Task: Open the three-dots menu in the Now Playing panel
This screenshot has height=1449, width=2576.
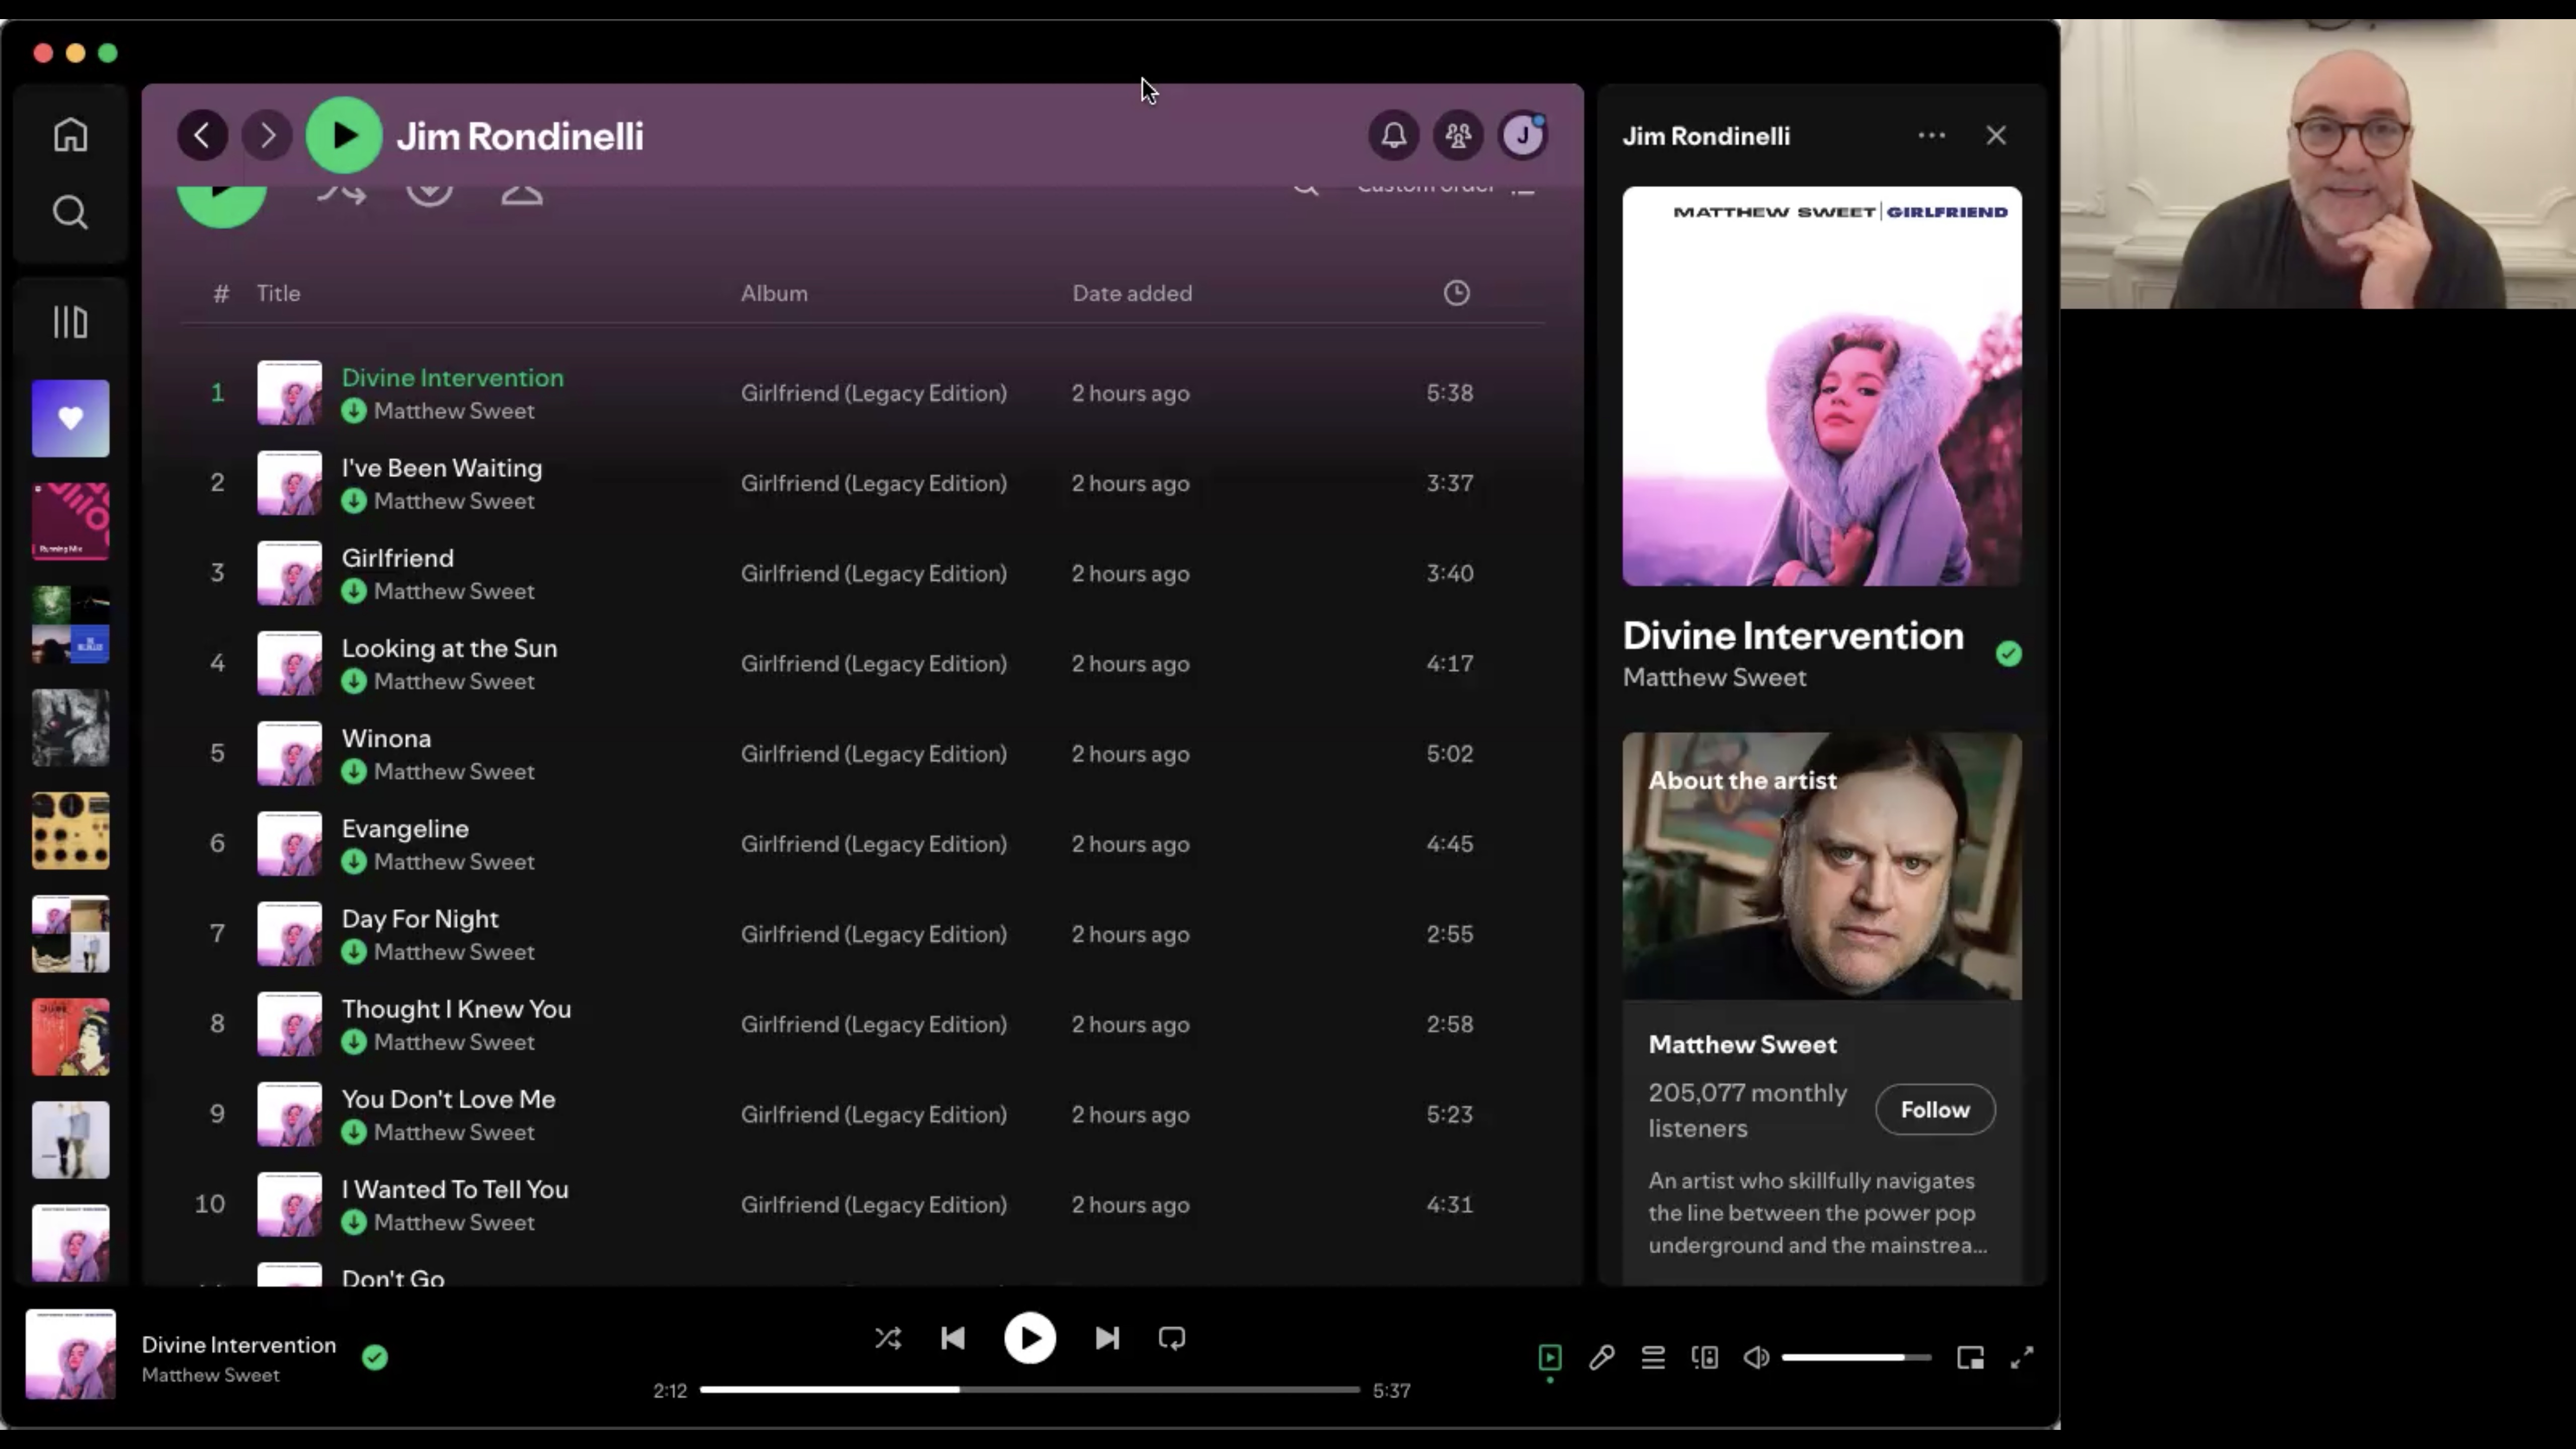Action: click(1931, 135)
